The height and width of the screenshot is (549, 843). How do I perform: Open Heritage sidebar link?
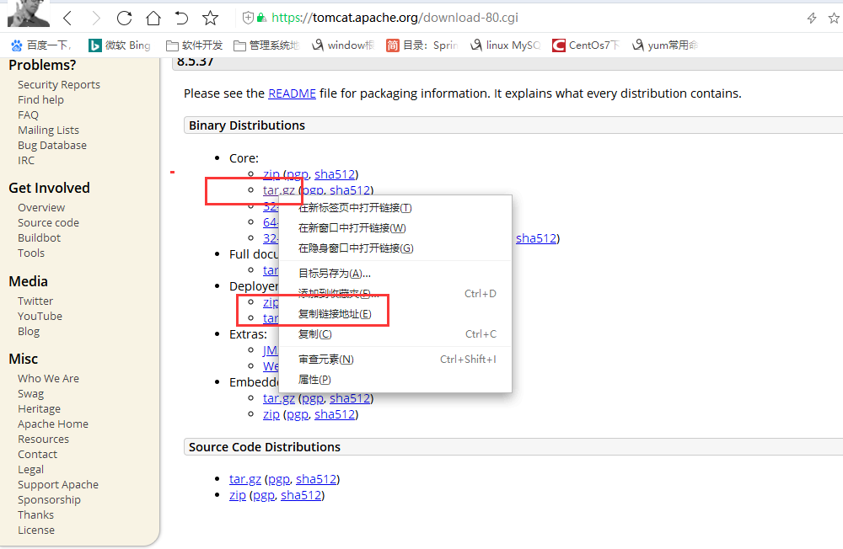[39, 408]
